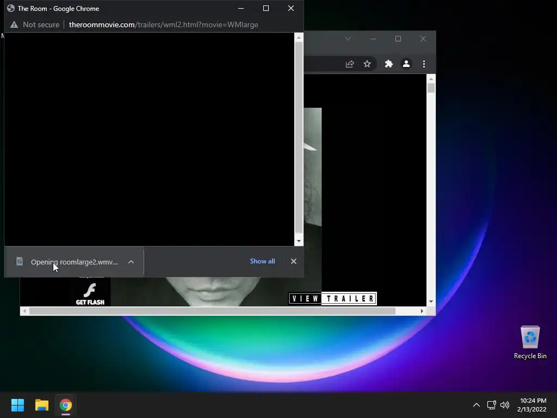Screen dimensions: 557x418
Task: Open the share page icon in the background Chrome window
Action: tap(350, 64)
